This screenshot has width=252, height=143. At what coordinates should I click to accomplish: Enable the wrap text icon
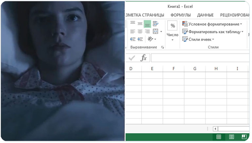(155, 24)
